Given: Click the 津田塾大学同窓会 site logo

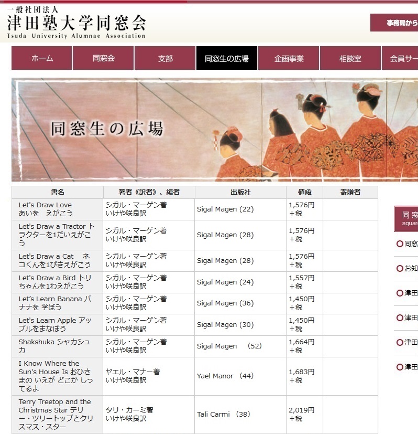Looking at the screenshot, I should tap(76, 23).
